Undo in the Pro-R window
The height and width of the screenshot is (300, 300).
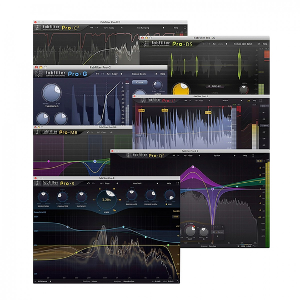pyautogui.click(x=88, y=183)
